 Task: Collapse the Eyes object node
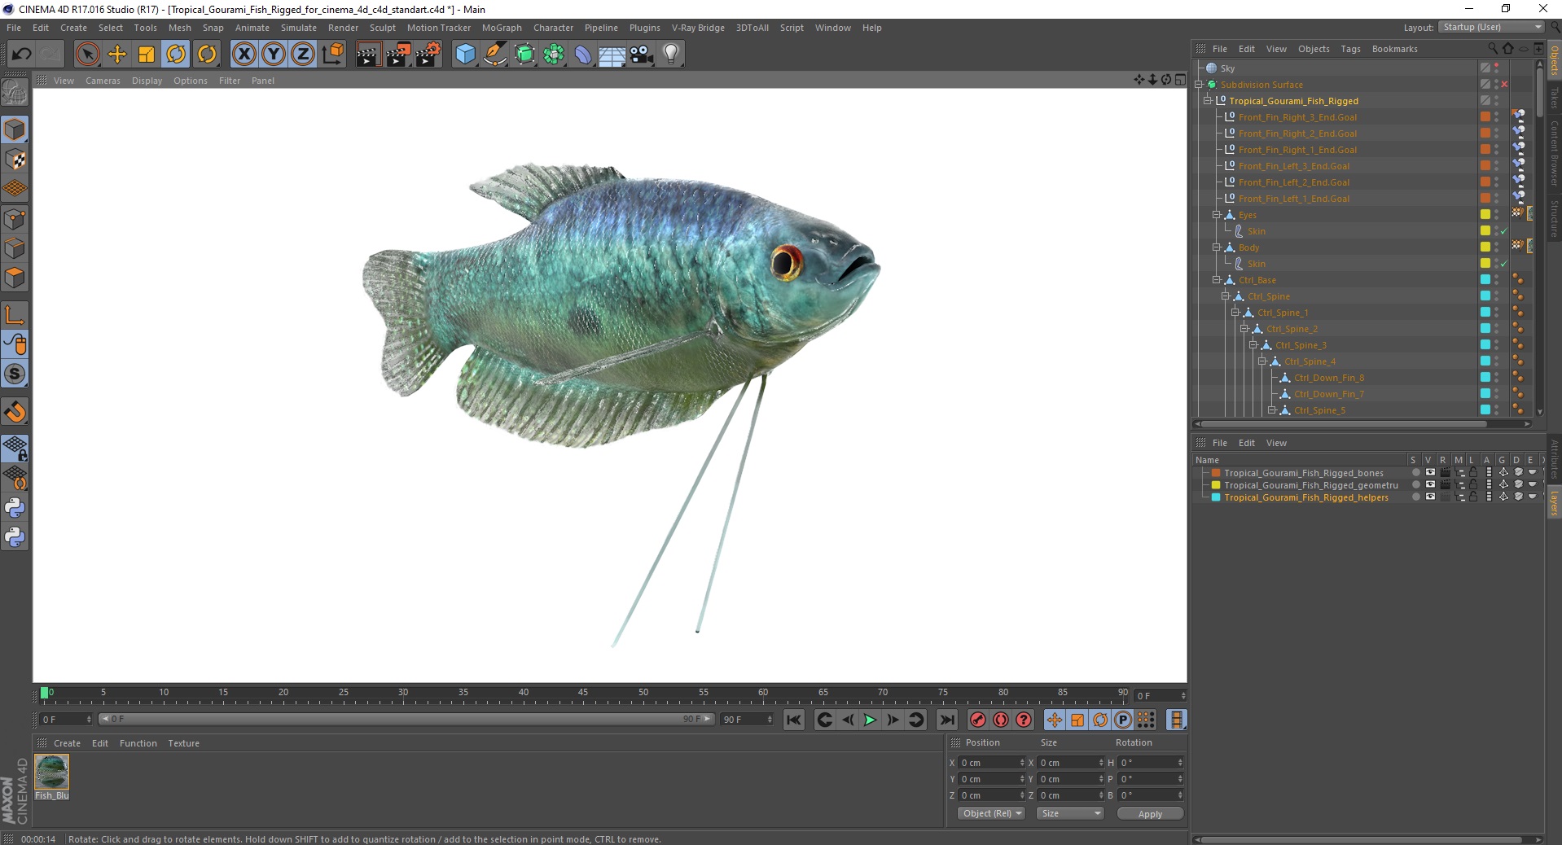[x=1217, y=215]
